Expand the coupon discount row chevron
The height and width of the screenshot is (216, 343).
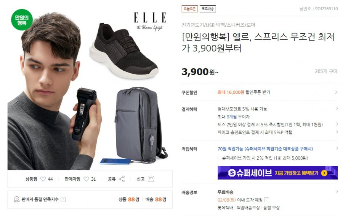click(336, 92)
